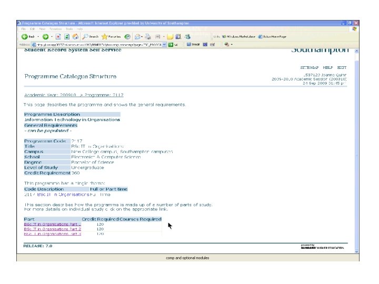
Task: Open Back button history dropdown arrow
Action: pos(38,37)
